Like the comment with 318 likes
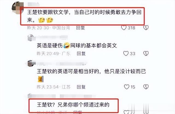This screenshot has width=175, height=114. pyautogui.click(x=124, y=28)
